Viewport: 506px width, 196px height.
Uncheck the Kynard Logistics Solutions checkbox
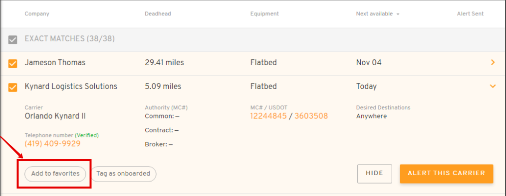tap(12, 88)
